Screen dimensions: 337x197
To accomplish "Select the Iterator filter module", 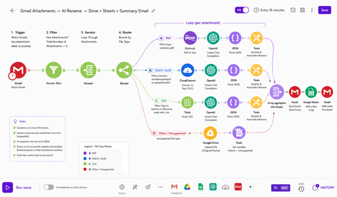I will [54, 70].
